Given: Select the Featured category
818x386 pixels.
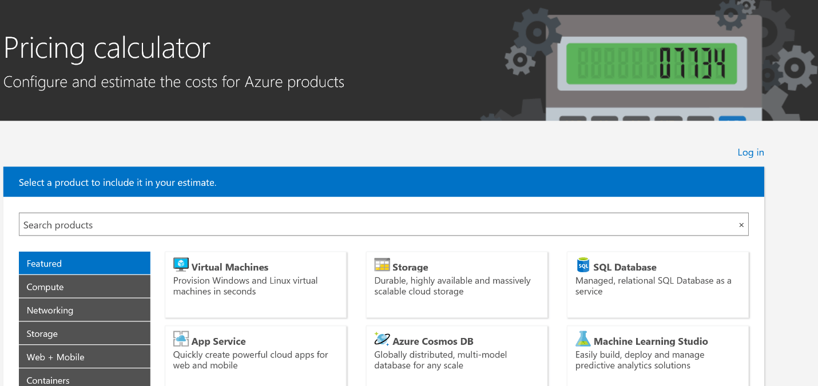Looking at the screenshot, I should [84, 263].
